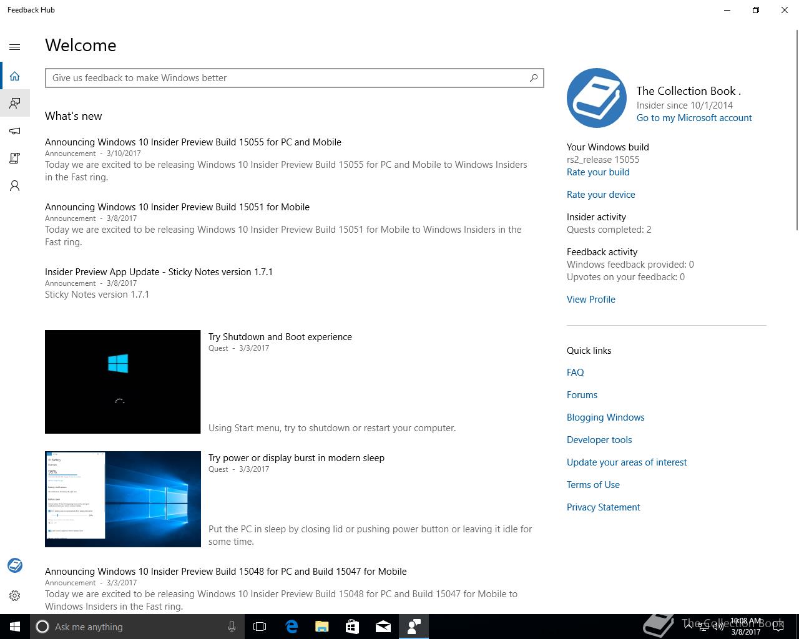The image size is (799, 639).
Task: Open Sticky Notes version 1.7.1 announcement
Action: tap(159, 272)
